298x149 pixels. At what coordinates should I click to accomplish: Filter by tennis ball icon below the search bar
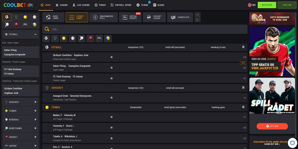[64, 38]
